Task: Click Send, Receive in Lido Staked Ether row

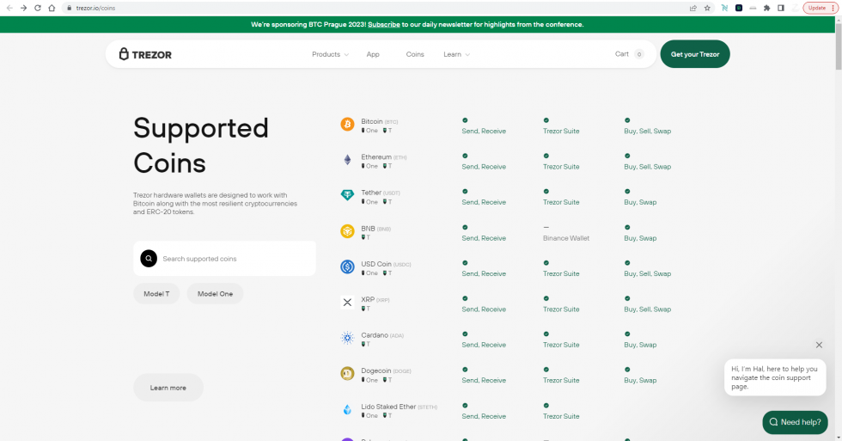Action: tap(484, 416)
